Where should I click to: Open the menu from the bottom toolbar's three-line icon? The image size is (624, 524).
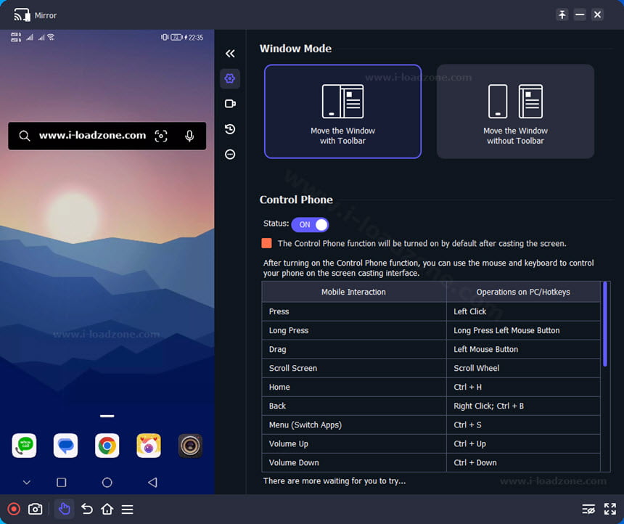click(128, 509)
